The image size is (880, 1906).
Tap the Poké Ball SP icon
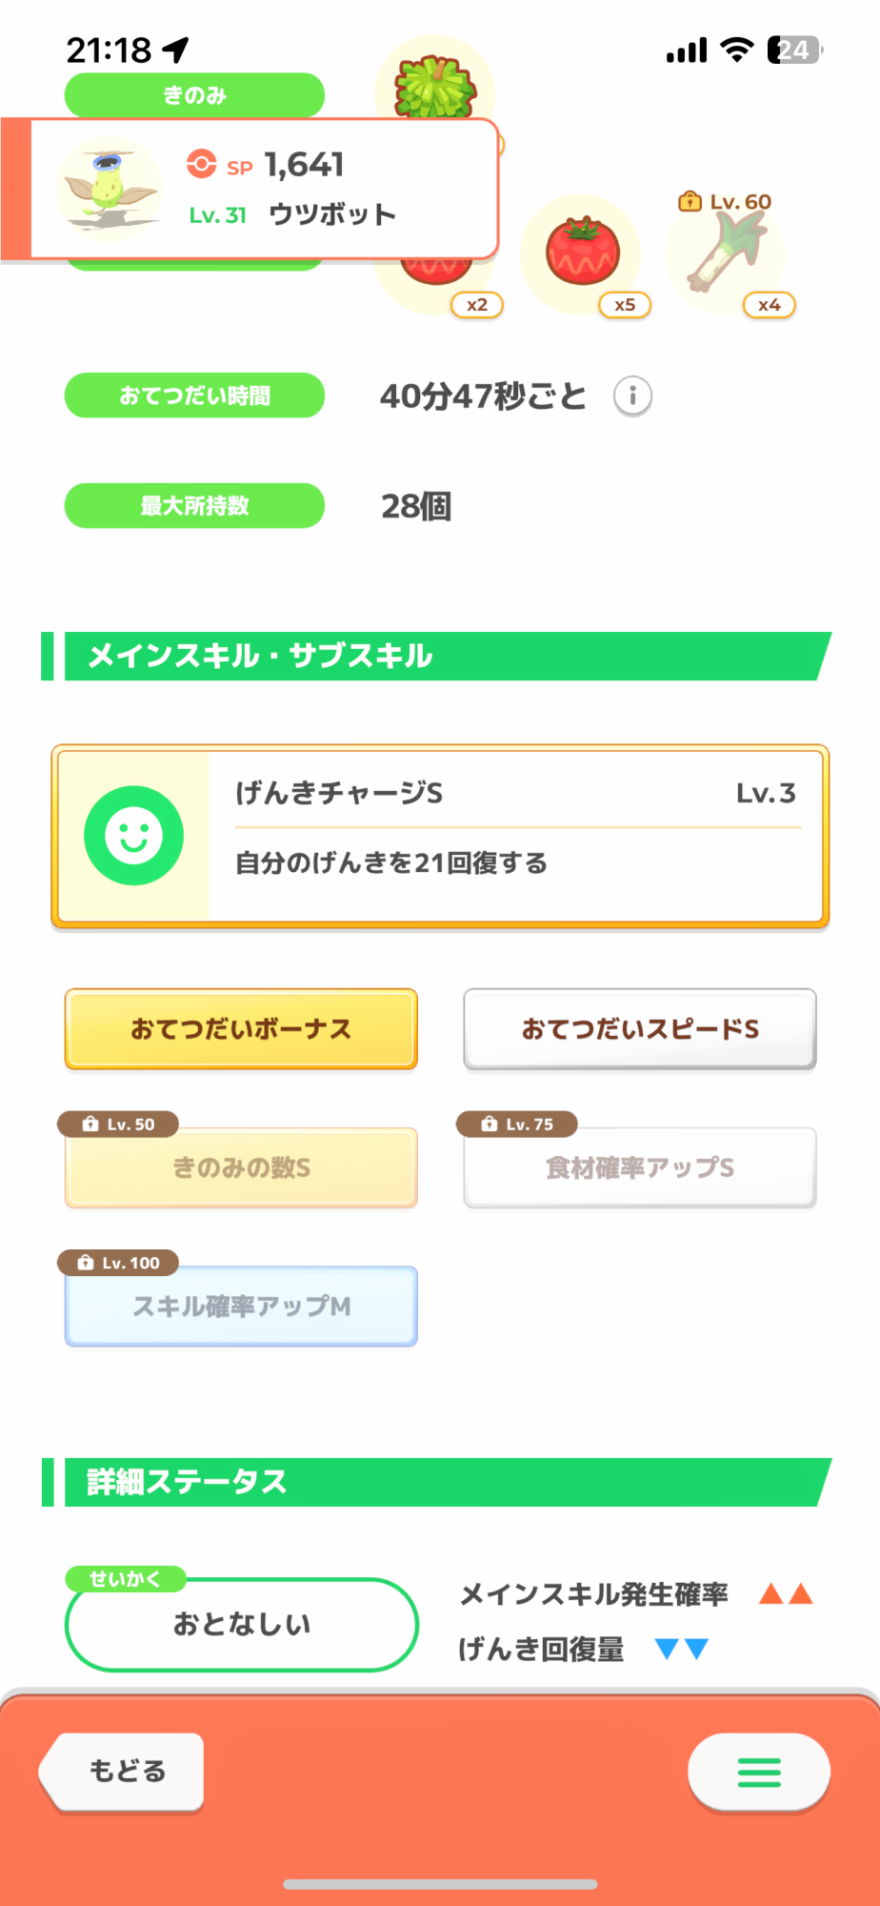pyautogui.click(x=201, y=164)
